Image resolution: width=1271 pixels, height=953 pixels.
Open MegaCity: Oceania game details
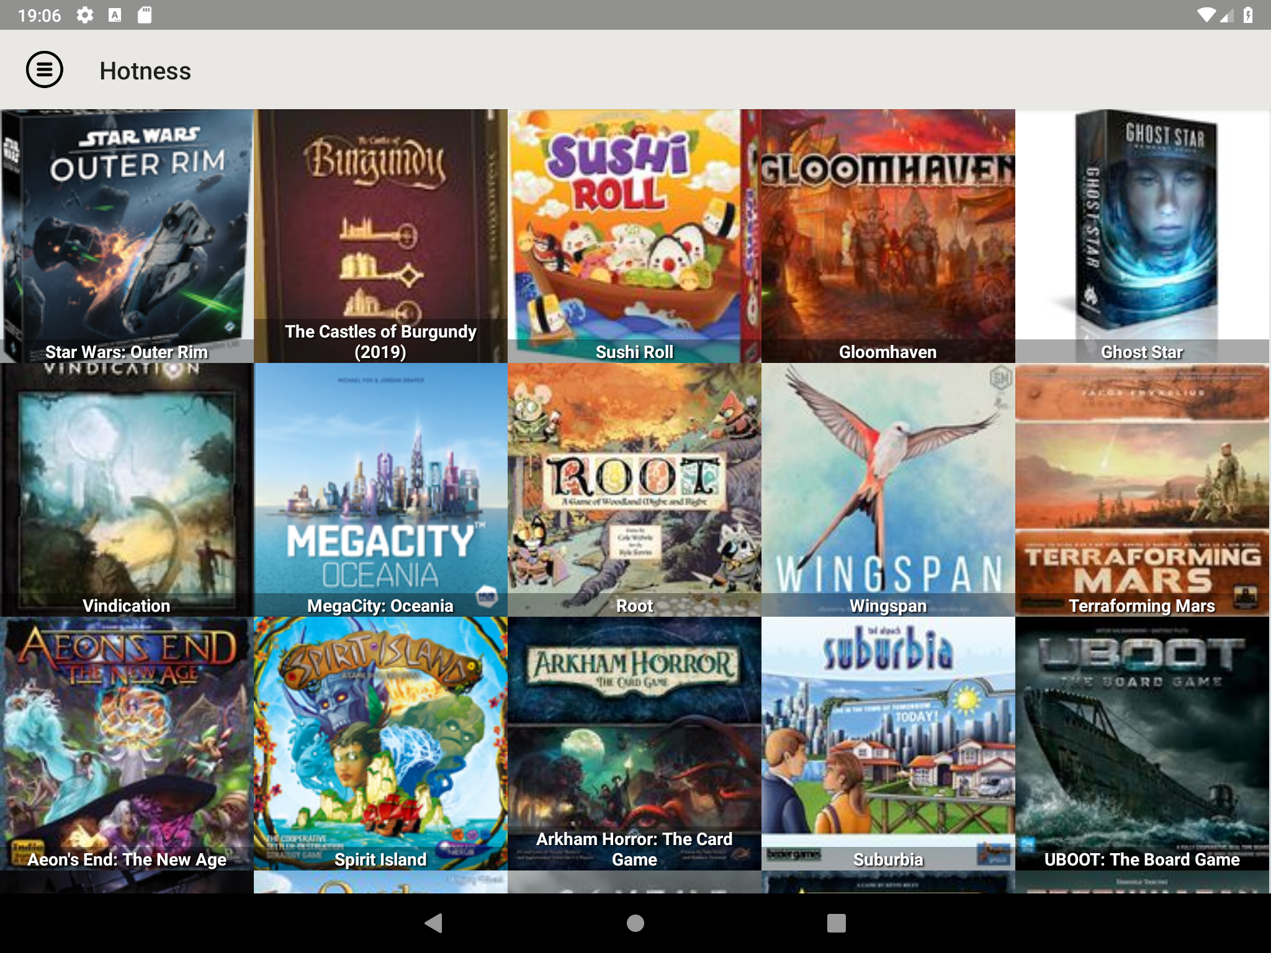[x=380, y=490]
